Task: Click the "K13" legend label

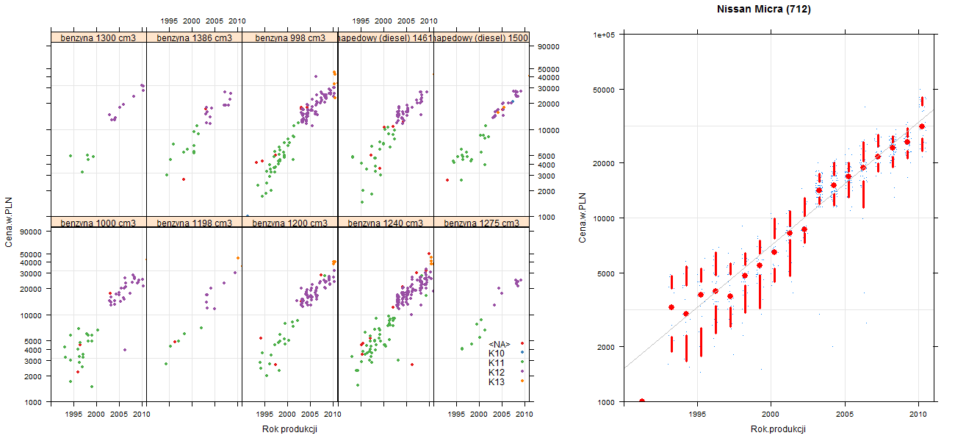Action: [x=497, y=382]
